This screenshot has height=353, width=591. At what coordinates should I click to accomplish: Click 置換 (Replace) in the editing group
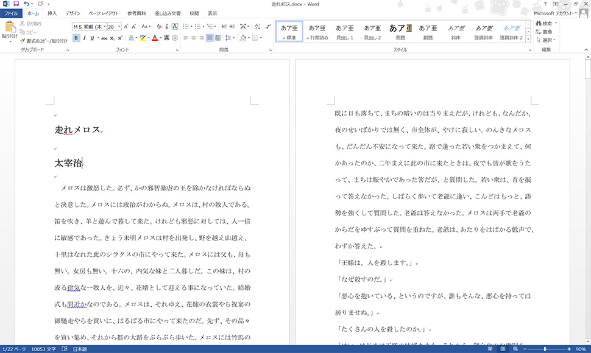pos(544,32)
